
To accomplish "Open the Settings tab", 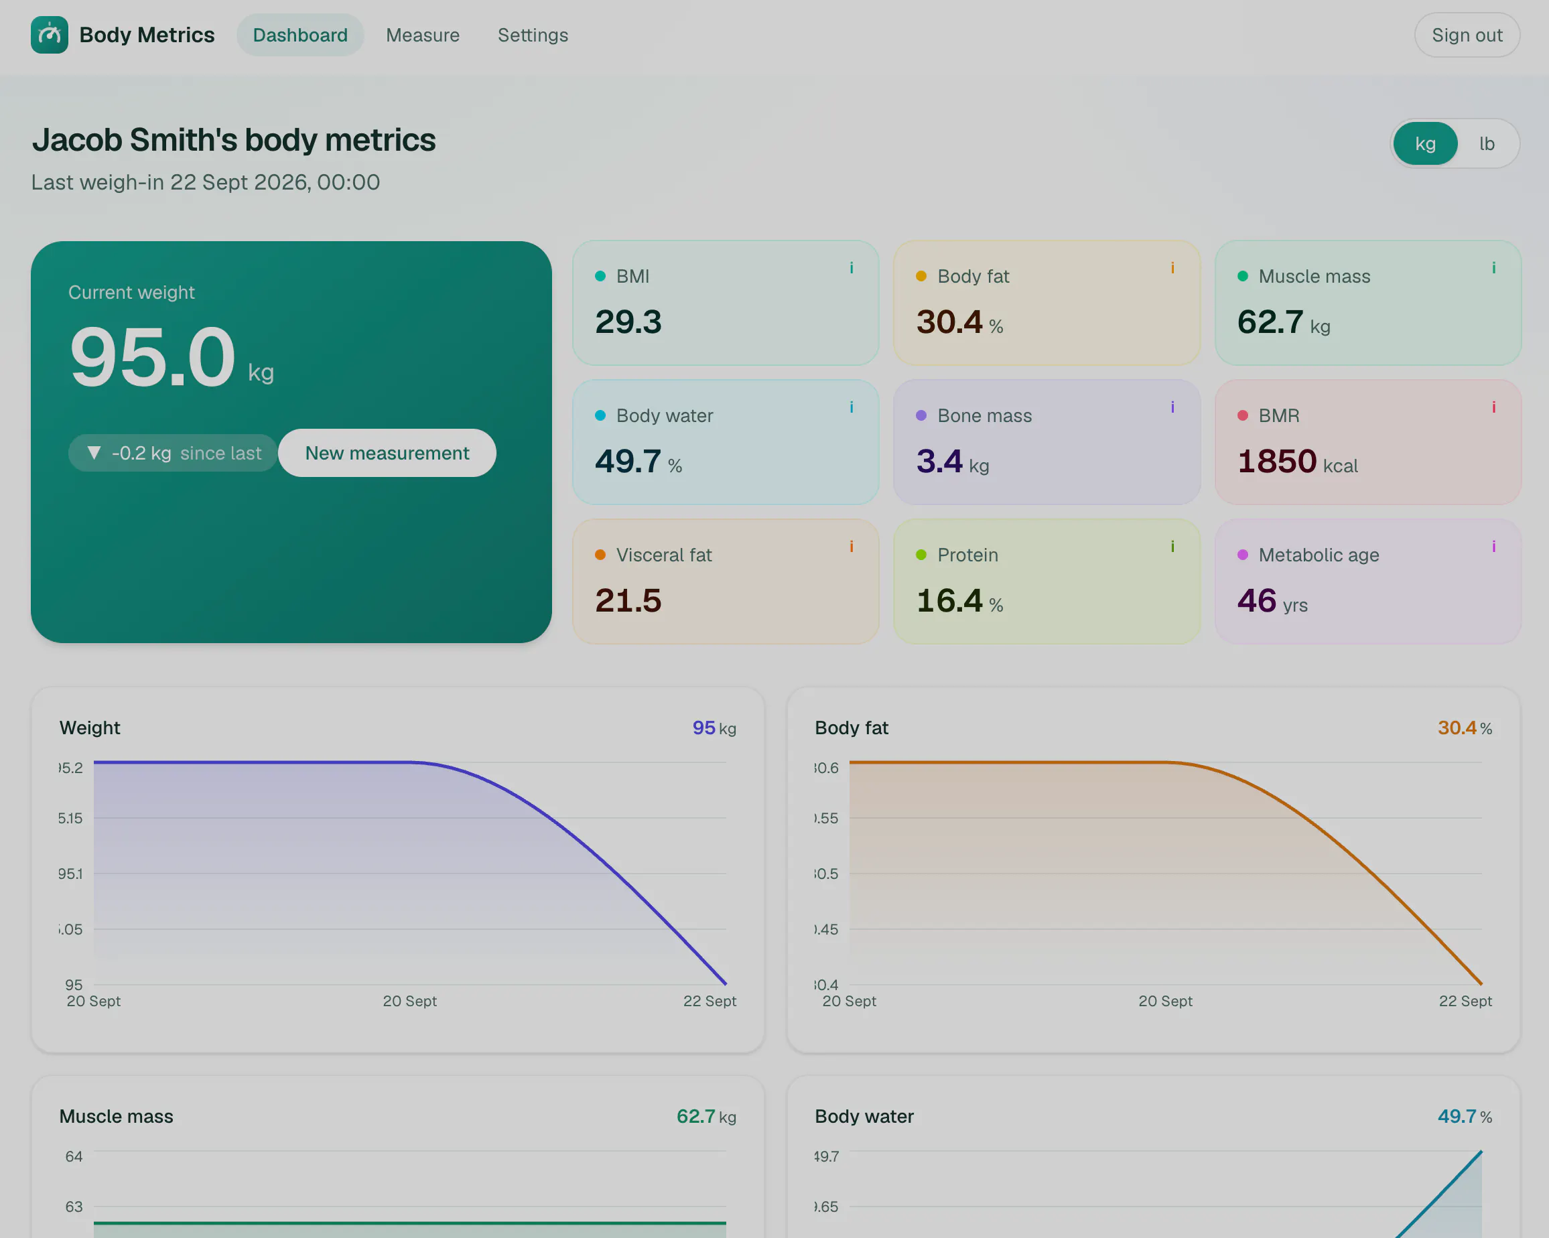I will [533, 34].
